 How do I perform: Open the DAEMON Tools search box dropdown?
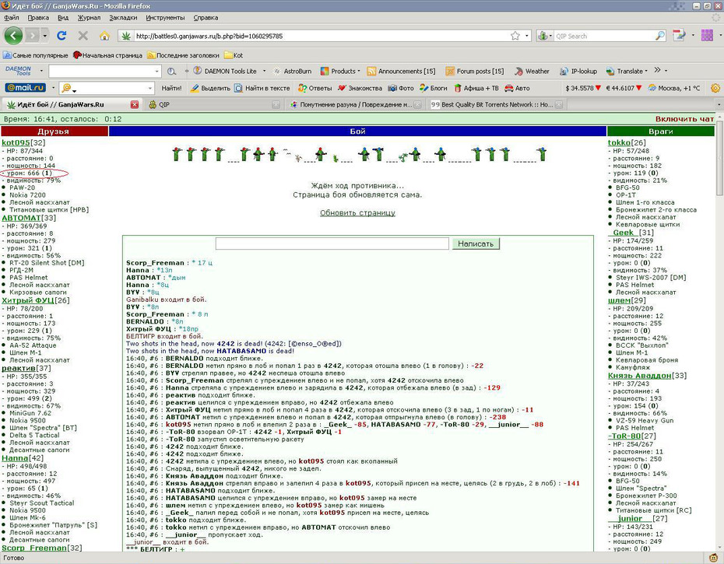(x=156, y=71)
